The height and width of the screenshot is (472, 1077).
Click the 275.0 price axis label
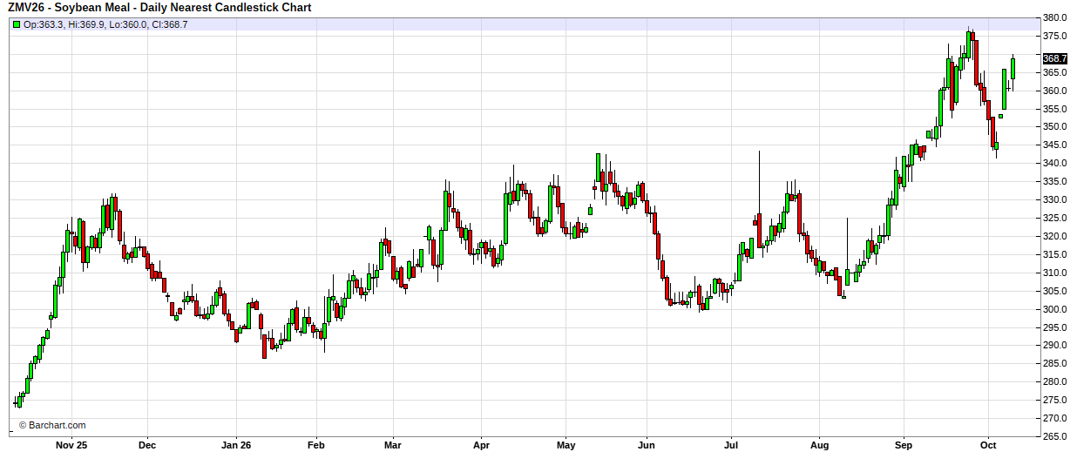tap(1055, 400)
